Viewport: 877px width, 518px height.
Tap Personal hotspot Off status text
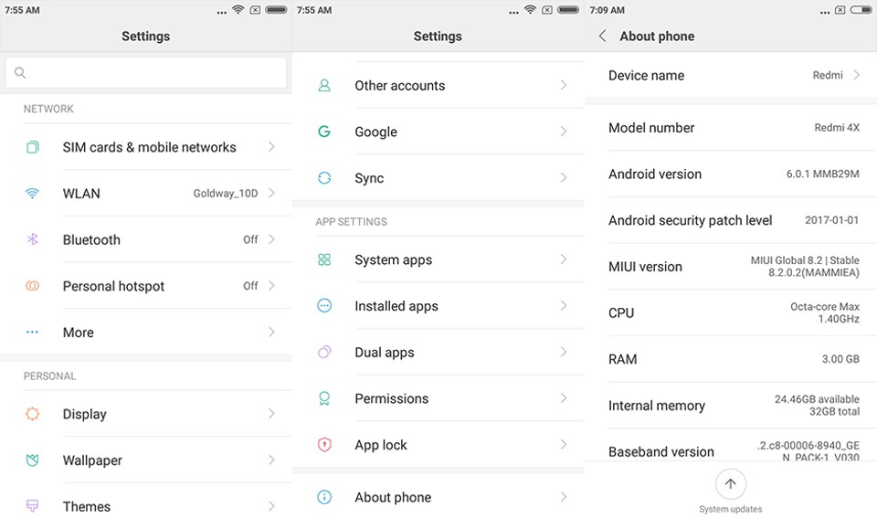tap(250, 286)
